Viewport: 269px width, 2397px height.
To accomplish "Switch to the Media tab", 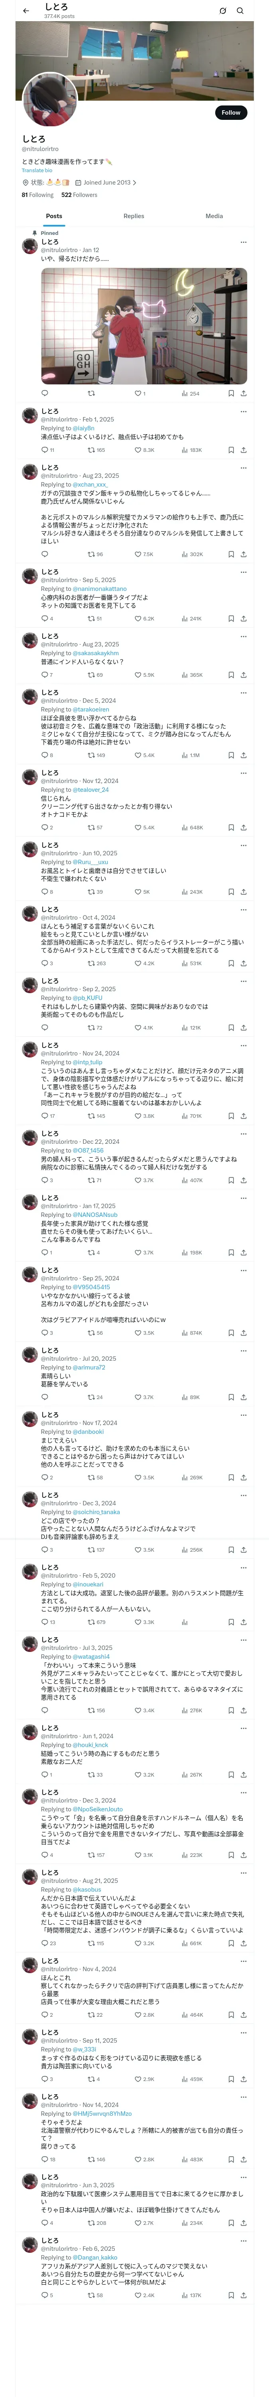I will click(x=213, y=216).
